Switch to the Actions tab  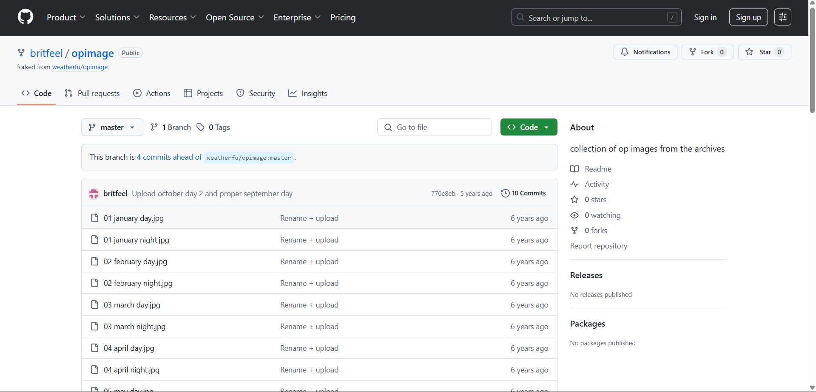(x=152, y=93)
